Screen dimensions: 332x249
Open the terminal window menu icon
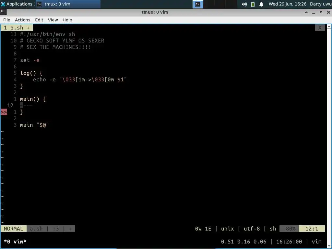coord(4,12)
